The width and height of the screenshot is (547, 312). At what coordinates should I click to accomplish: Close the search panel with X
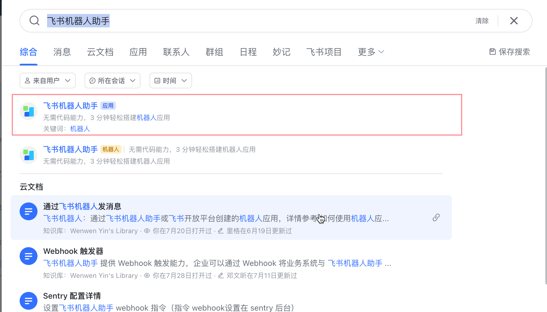(514, 21)
